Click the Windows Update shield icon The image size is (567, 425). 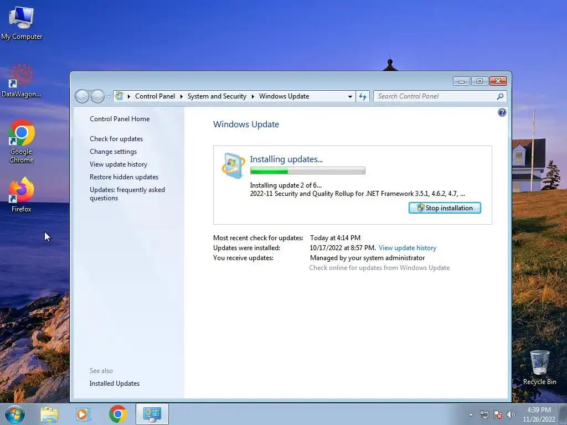pyautogui.click(x=233, y=166)
